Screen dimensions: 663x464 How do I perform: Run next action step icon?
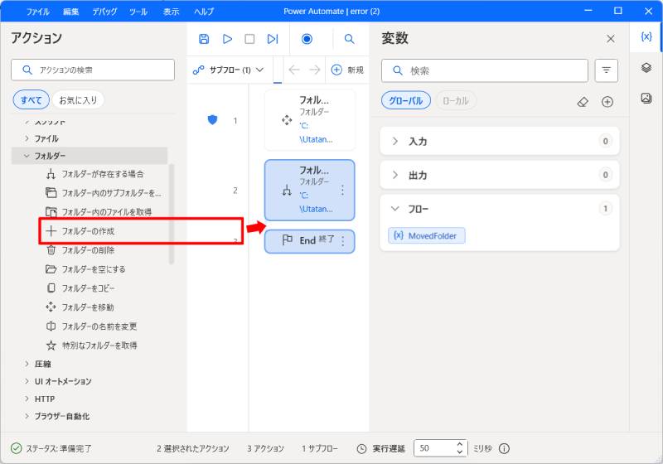[273, 39]
